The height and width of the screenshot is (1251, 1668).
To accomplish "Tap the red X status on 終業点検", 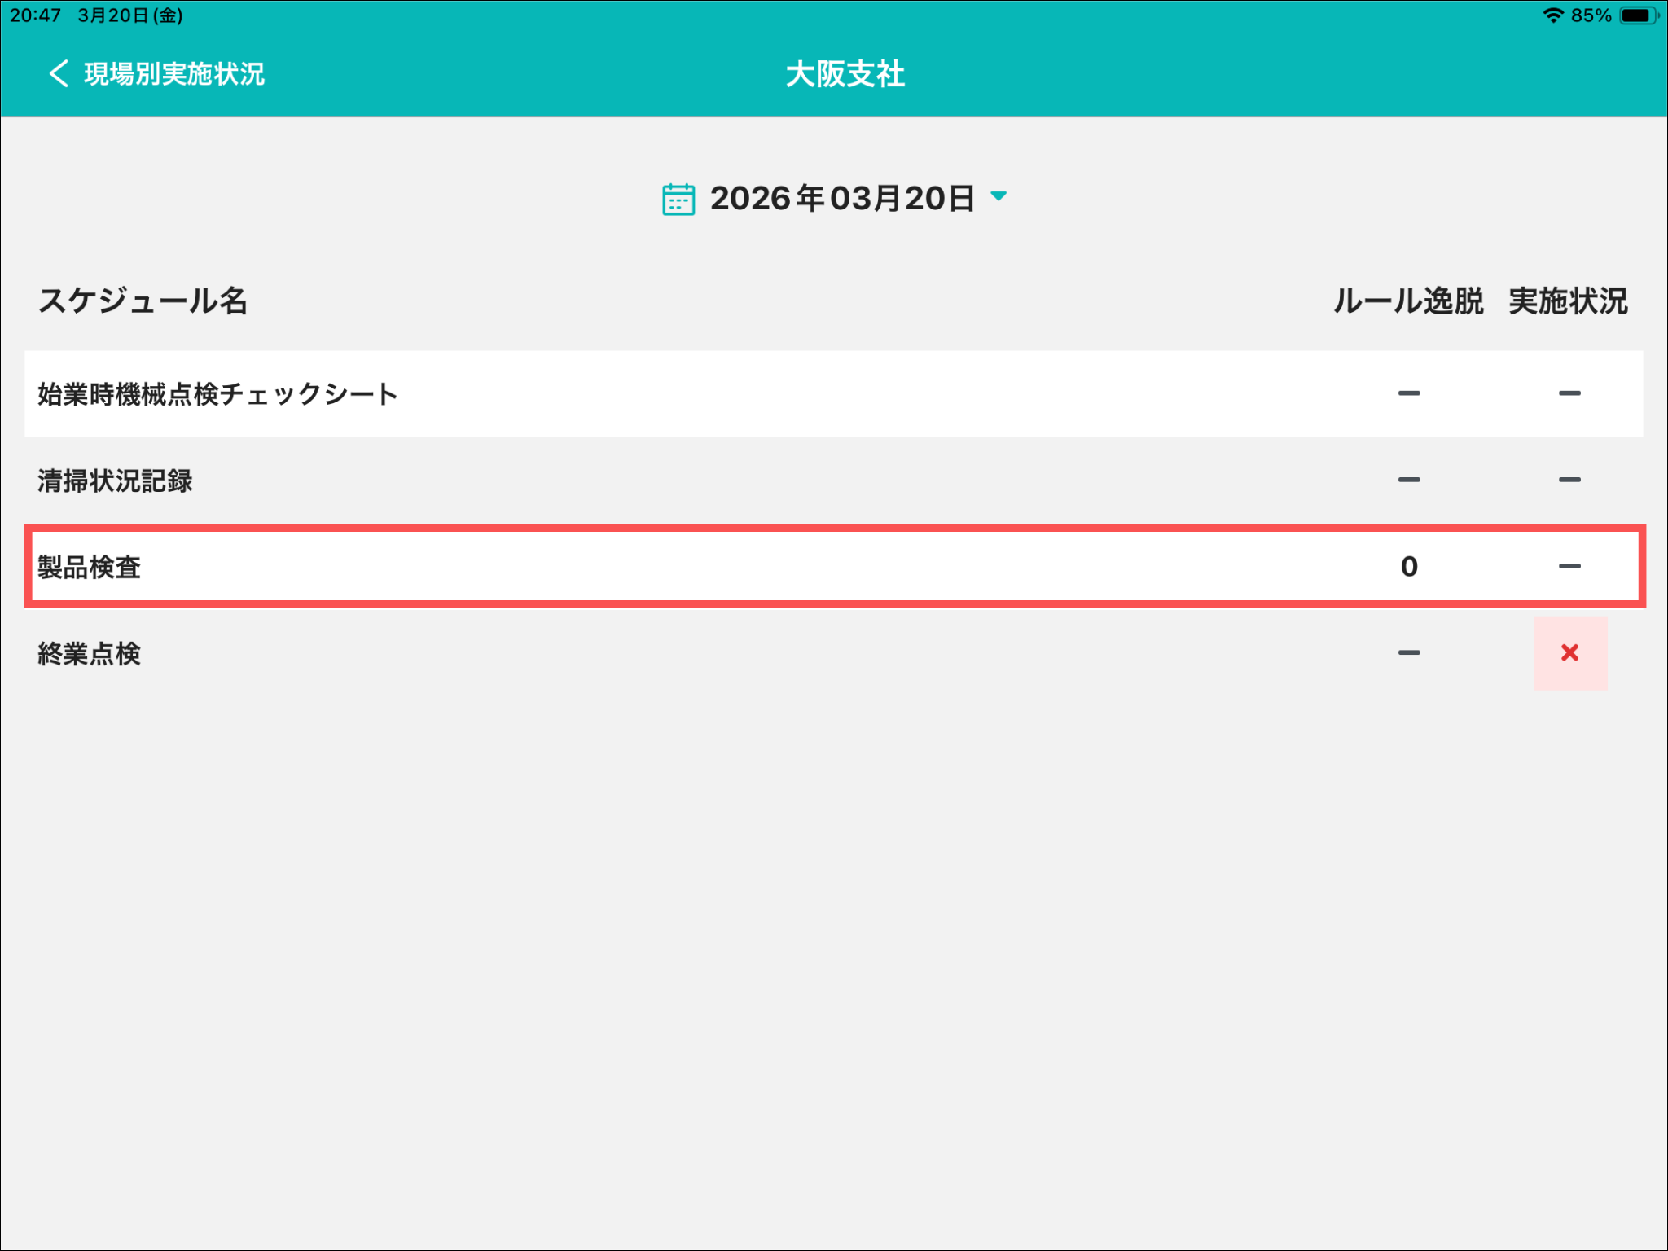I will (1569, 653).
